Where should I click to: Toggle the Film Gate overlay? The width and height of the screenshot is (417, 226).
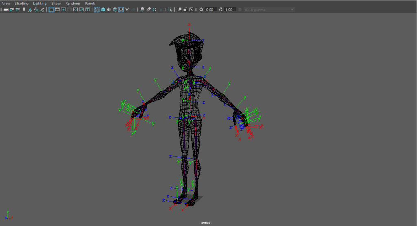pyautogui.click(x=57, y=9)
